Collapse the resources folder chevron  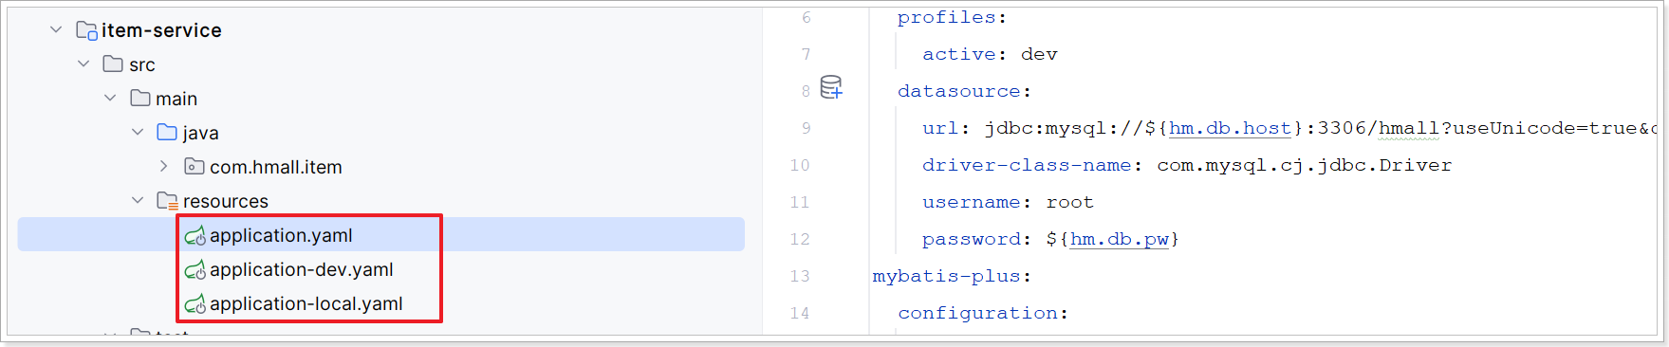138,201
